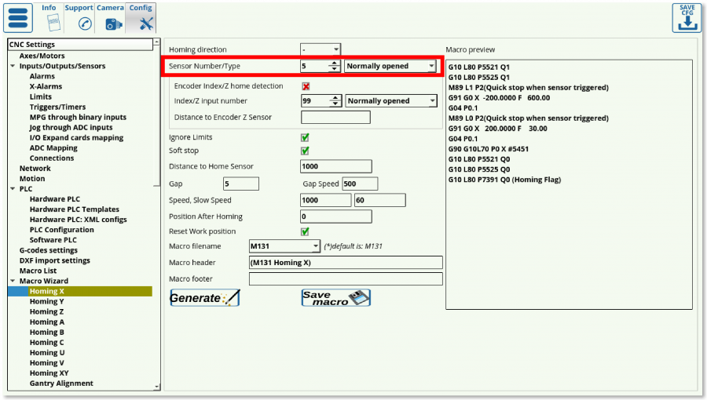The height and width of the screenshot is (400, 707).
Task: Click the Save CFG icon
Action: point(687,17)
